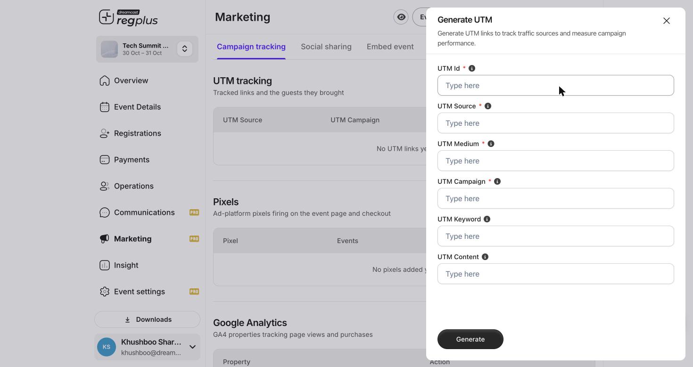Screen dimensions: 693x367
Task: Show info tooltip for UTM Source
Action: click(488, 106)
